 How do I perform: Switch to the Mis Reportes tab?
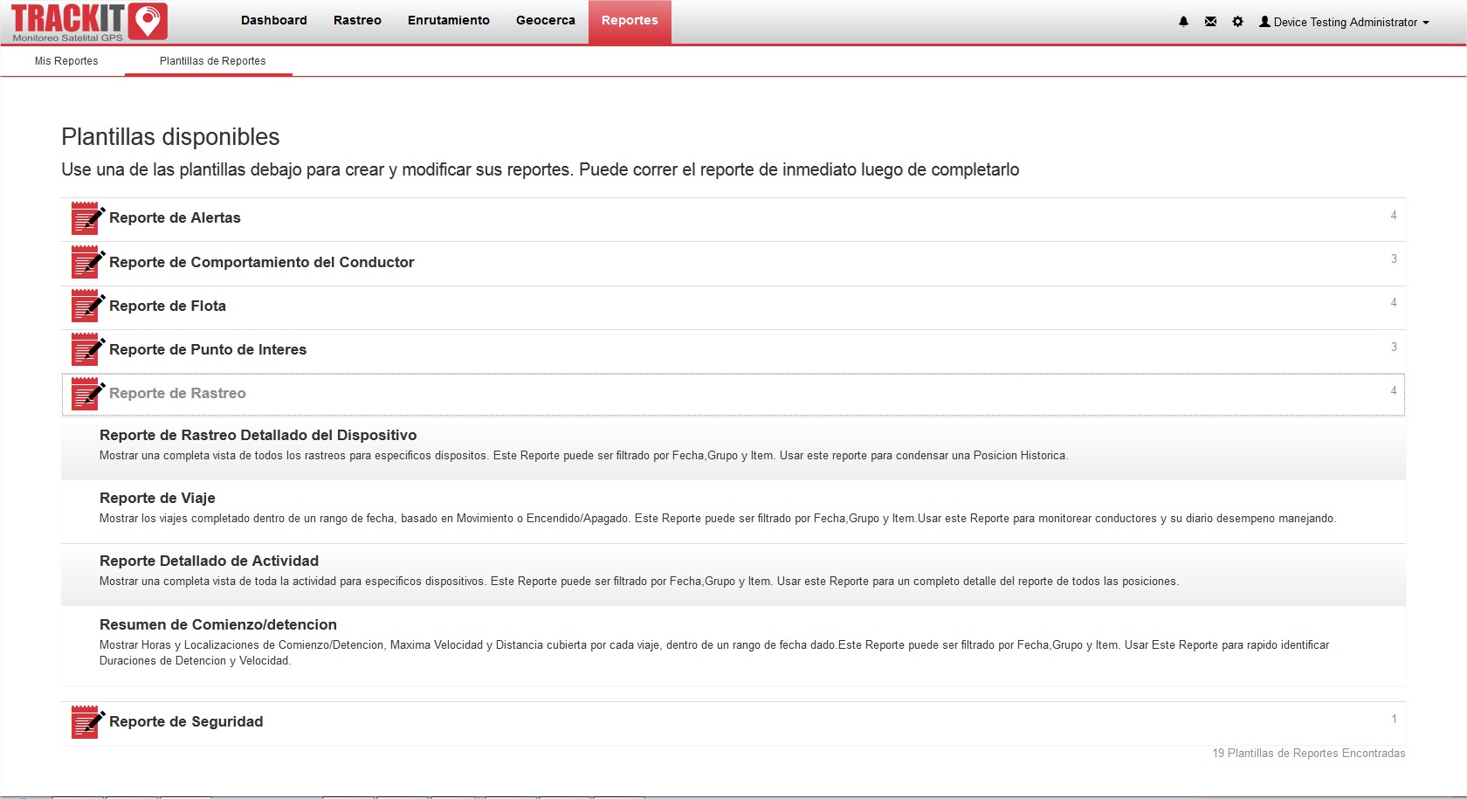(66, 61)
